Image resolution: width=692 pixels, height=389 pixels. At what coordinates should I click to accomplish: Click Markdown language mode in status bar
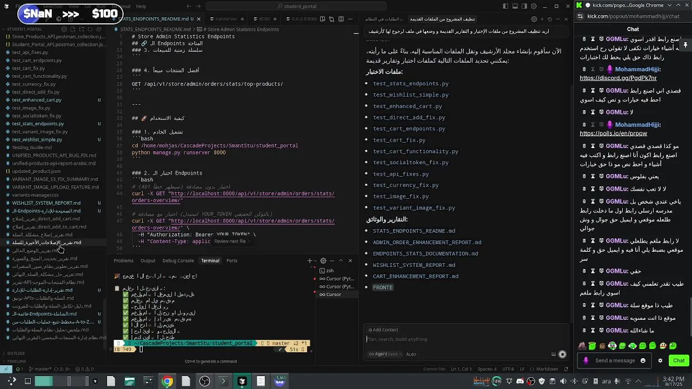[x=547, y=369]
